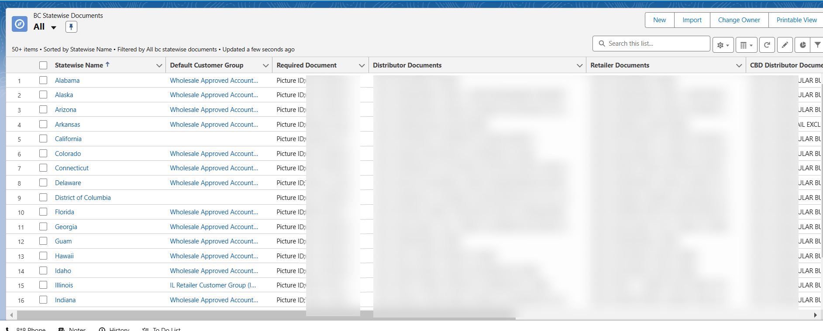The width and height of the screenshot is (823, 331).
Task: Click the horizontal scrollbar thumb
Action: coord(266,315)
